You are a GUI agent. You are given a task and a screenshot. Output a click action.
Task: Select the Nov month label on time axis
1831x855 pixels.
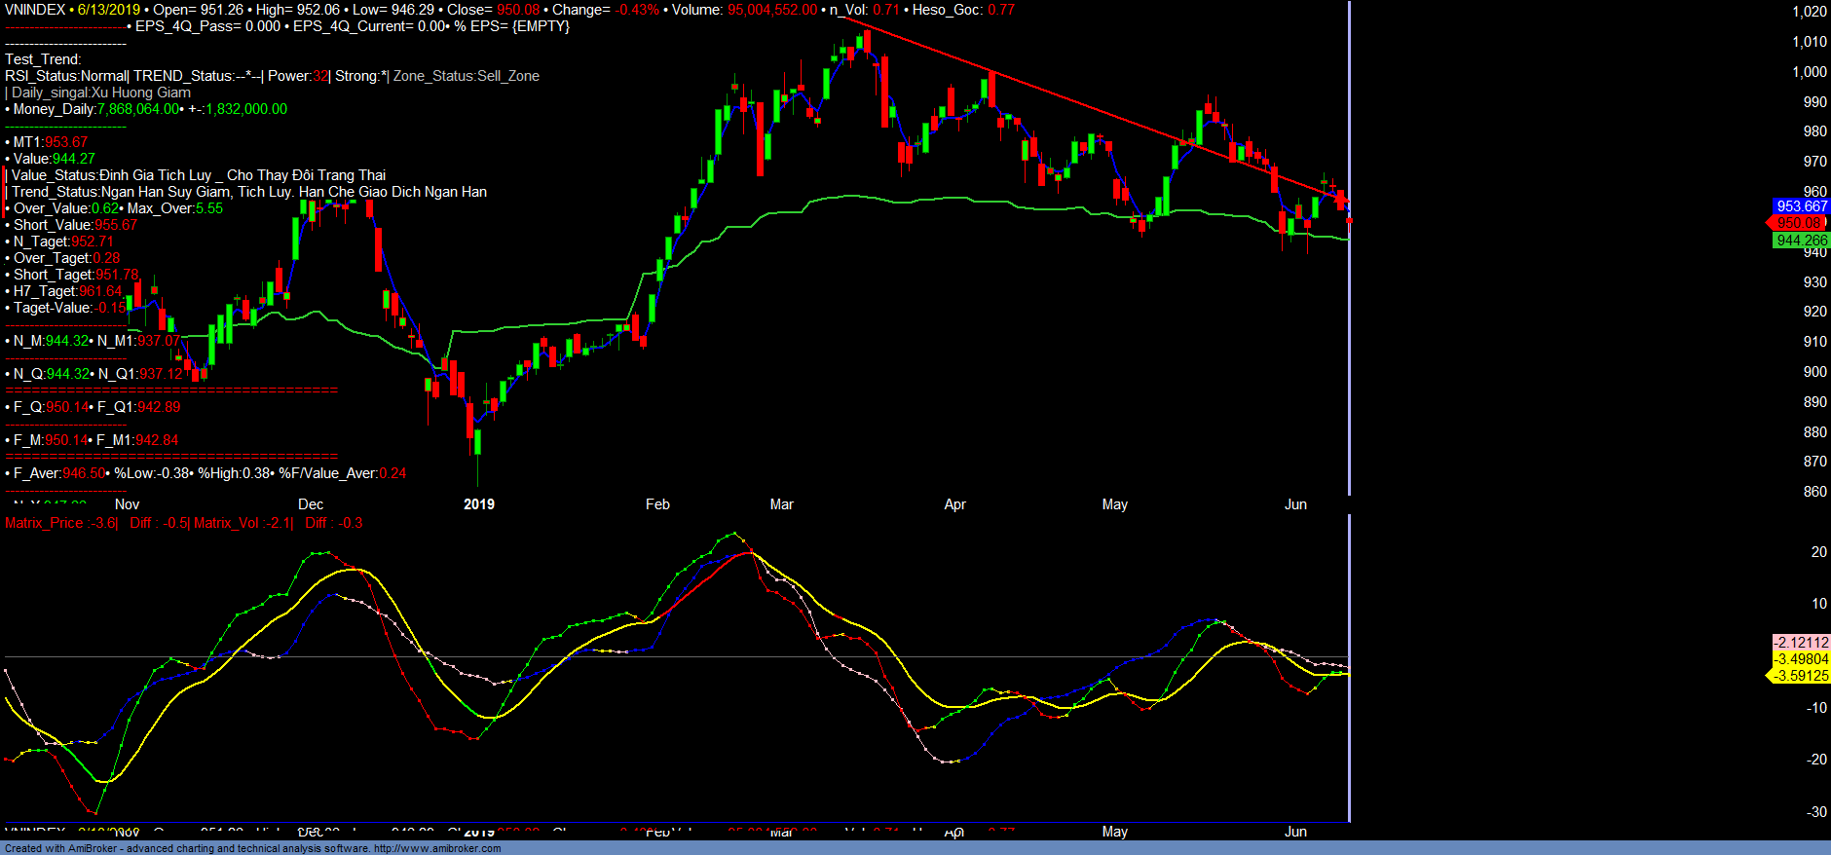(x=127, y=504)
